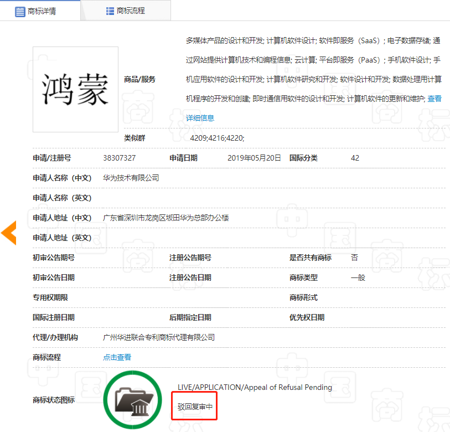Viewport: 450px width, 432px height.
Task: Click the 申请人地址（中文） label
Action: point(62,218)
